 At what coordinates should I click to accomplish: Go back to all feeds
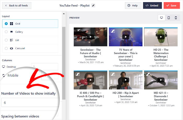point(17,5)
